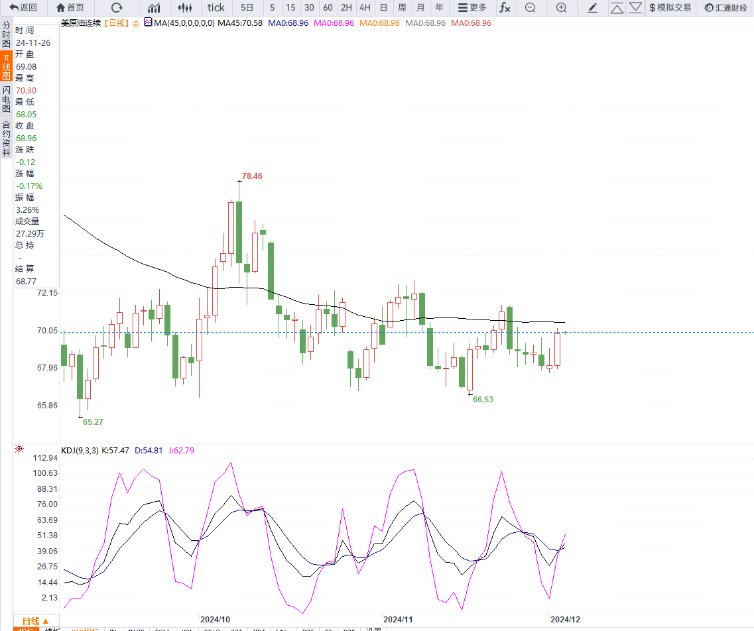Select the 5日 period option

247,8
